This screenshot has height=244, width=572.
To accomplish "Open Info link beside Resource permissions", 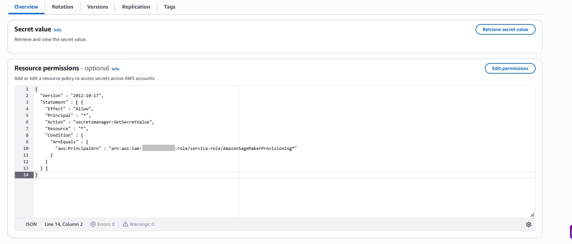I will pos(115,69).
